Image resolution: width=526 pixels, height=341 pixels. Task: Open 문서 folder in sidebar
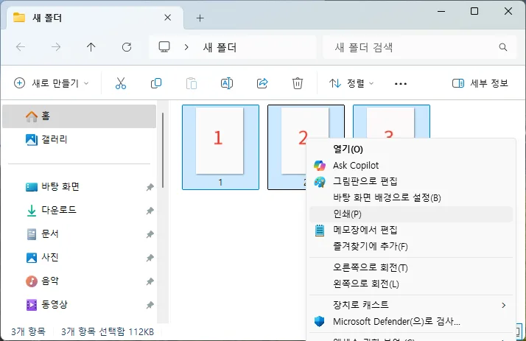(79, 233)
